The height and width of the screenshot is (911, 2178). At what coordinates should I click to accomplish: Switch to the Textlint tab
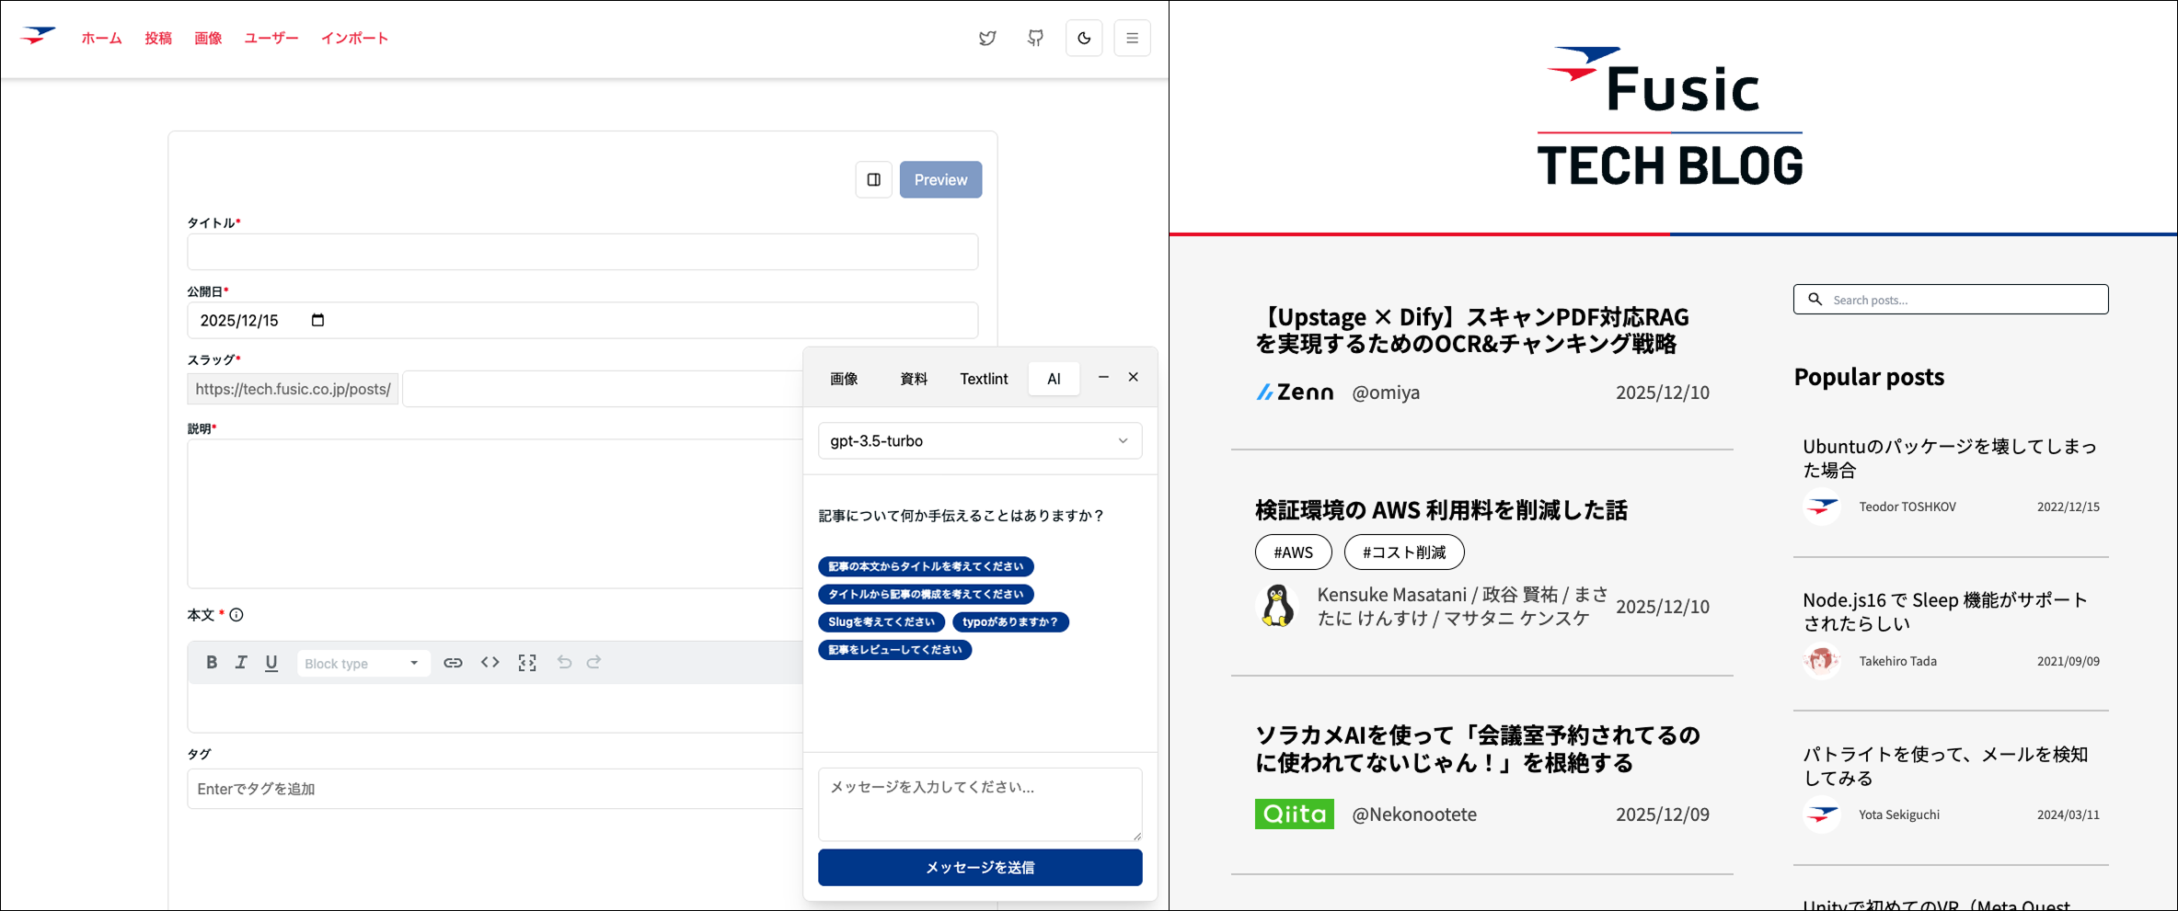[984, 378]
